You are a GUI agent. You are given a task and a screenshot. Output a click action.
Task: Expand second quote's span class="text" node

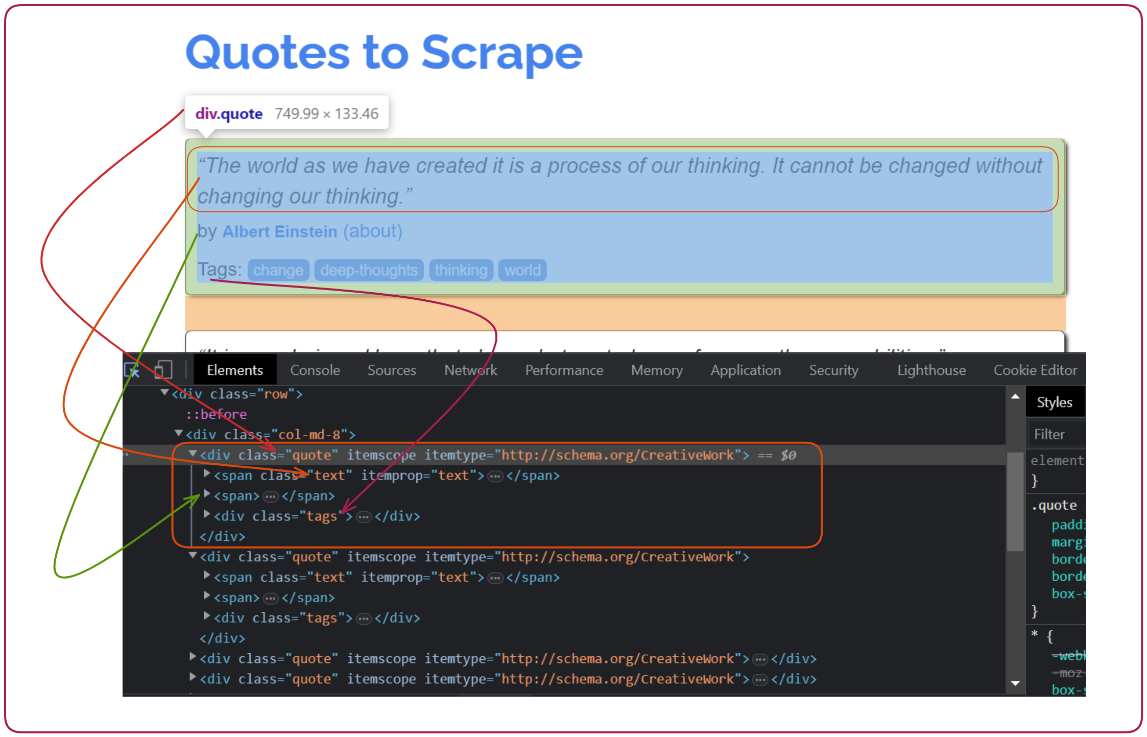(207, 576)
